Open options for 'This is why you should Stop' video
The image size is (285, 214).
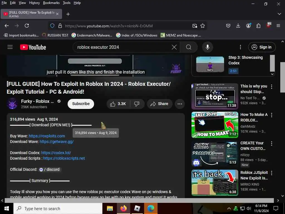point(272,87)
